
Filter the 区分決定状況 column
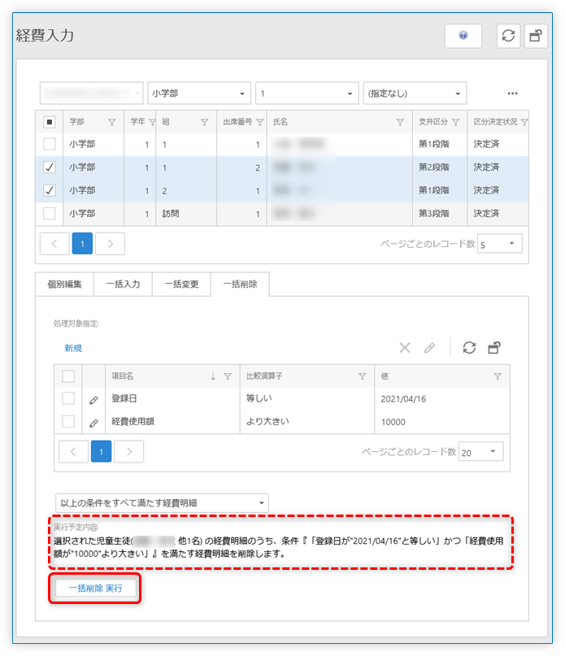tap(524, 122)
